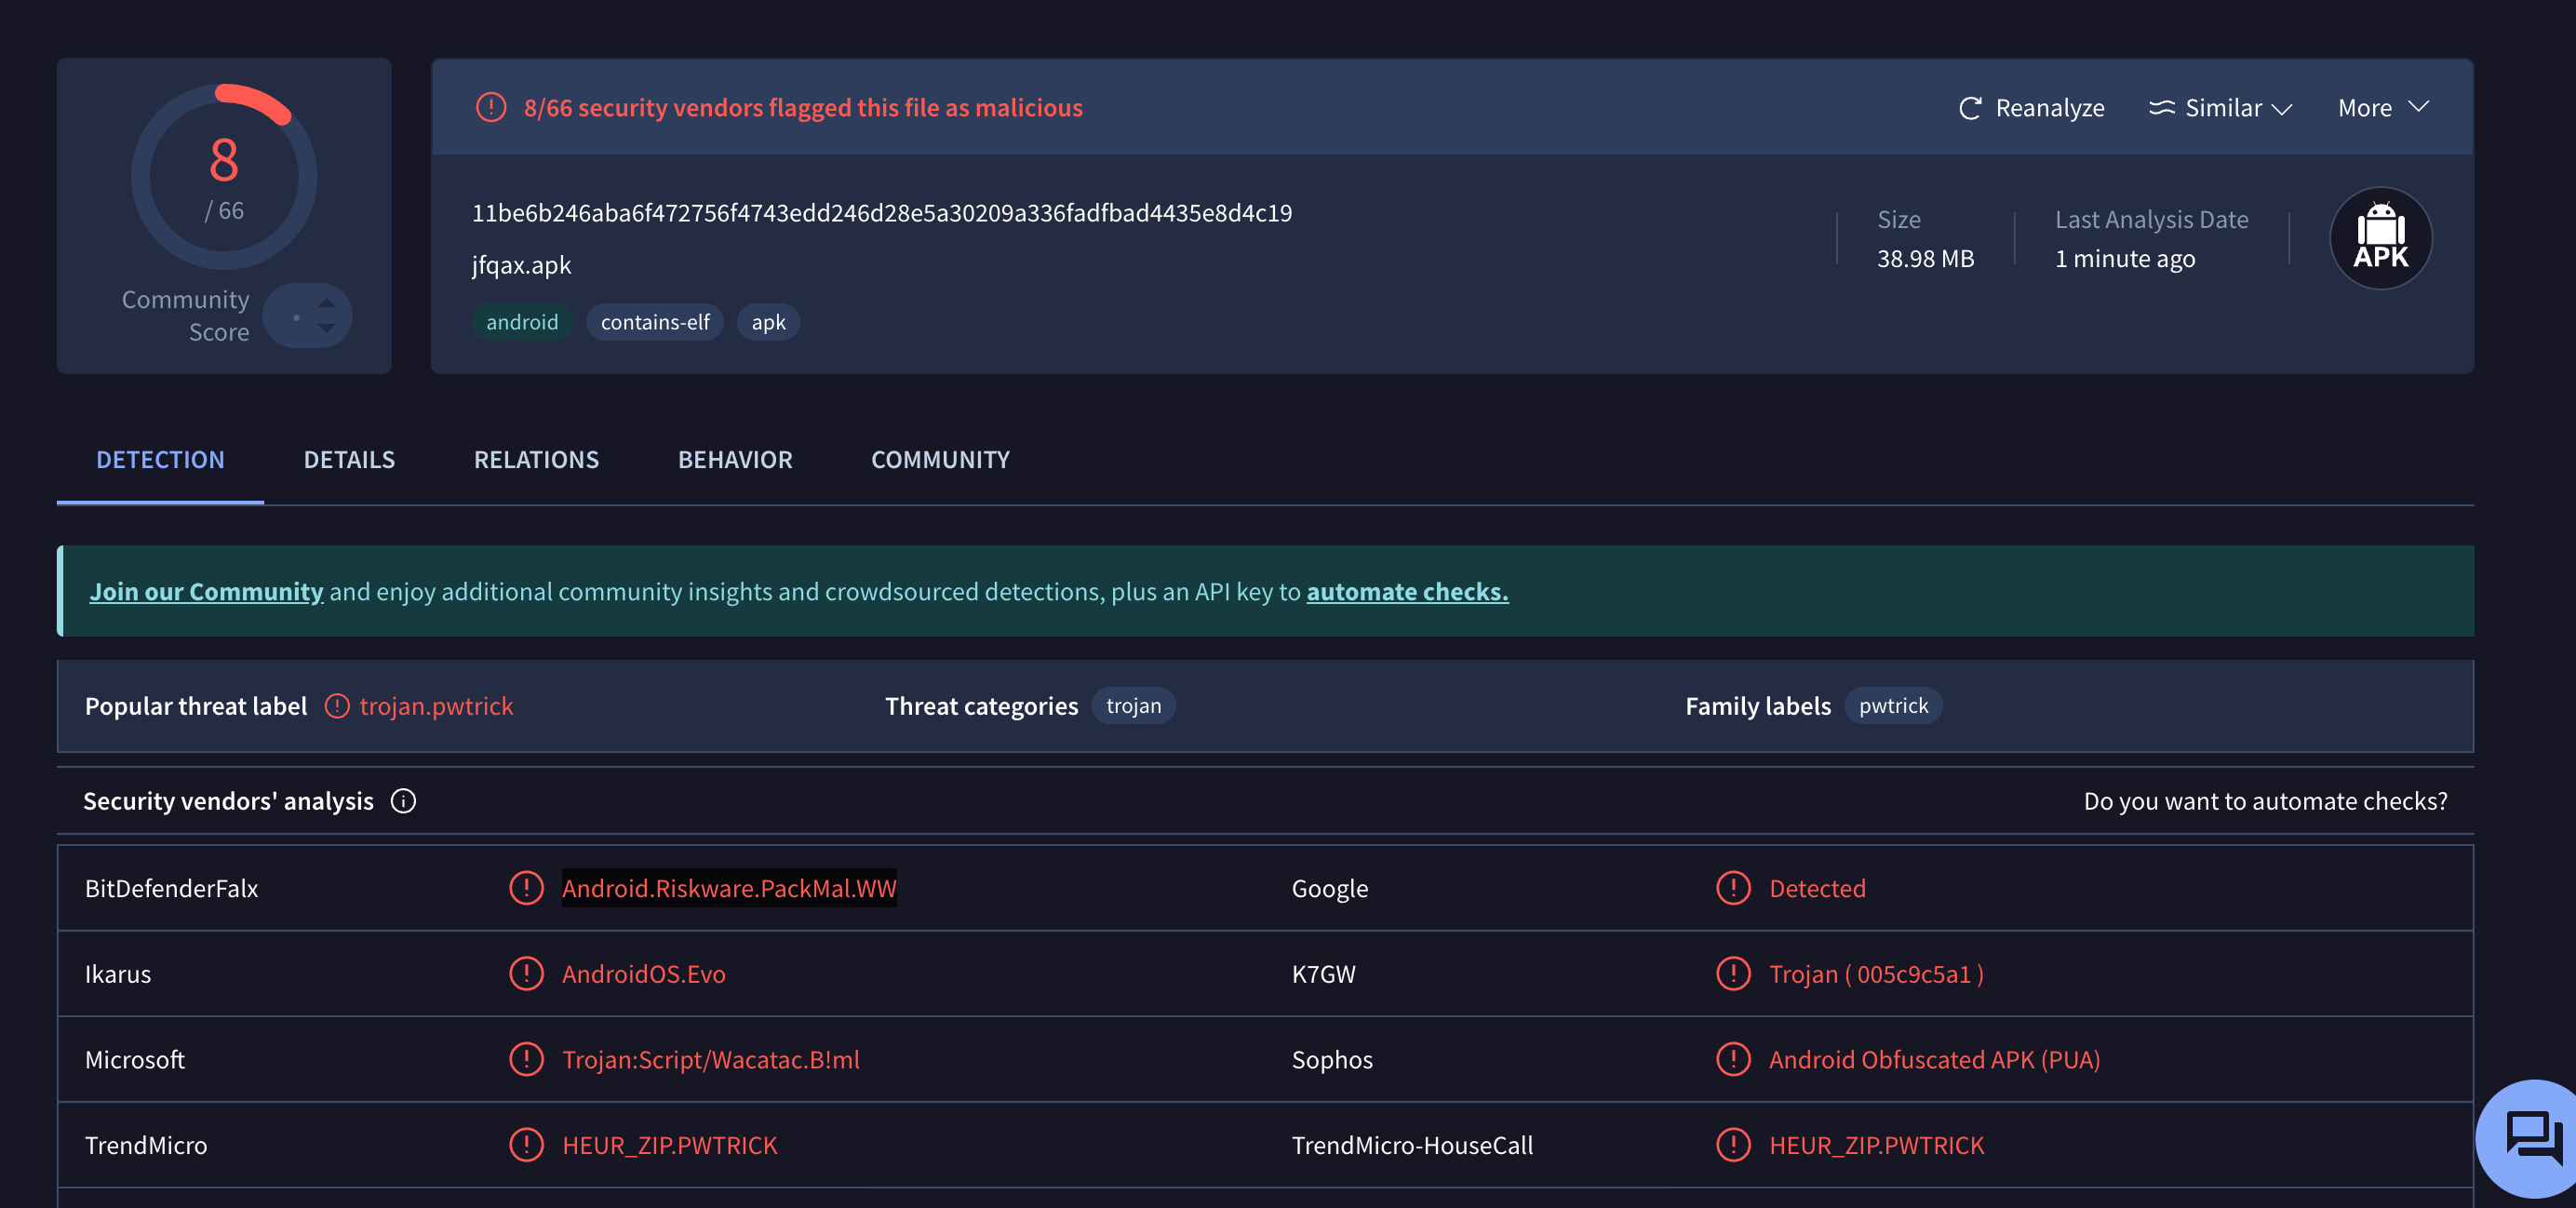2576x1208 pixels.
Task: Click the alert icon next to trojan.pwtrick
Action: tap(337, 706)
